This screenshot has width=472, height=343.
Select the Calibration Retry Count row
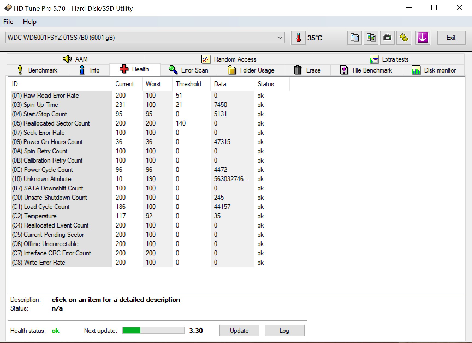point(150,160)
